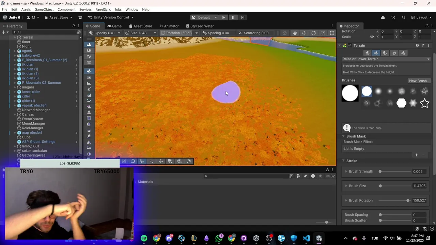
Task: Toggle the Scale constrained proportions link
Action: click(x=372, y=37)
